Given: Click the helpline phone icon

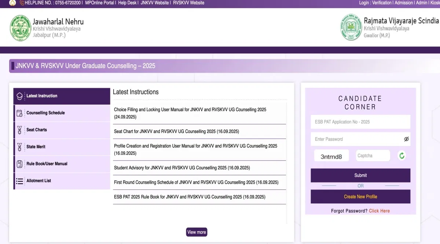Looking at the screenshot, I should point(22,3).
